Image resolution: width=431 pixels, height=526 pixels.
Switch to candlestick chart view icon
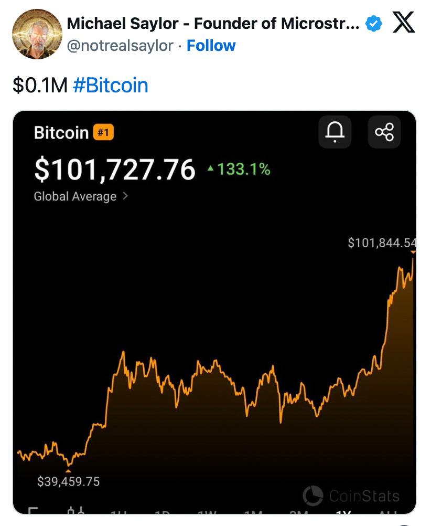point(75,511)
